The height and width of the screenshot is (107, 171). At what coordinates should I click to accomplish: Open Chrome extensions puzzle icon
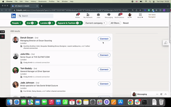coord(156,10)
